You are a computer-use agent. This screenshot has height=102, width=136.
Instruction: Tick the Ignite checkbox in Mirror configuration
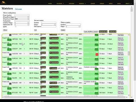pos(16,27)
